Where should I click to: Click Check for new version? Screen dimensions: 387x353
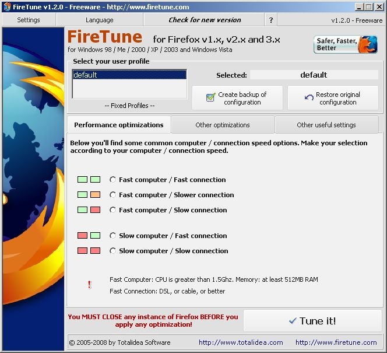pyautogui.click(x=204, y=20)
